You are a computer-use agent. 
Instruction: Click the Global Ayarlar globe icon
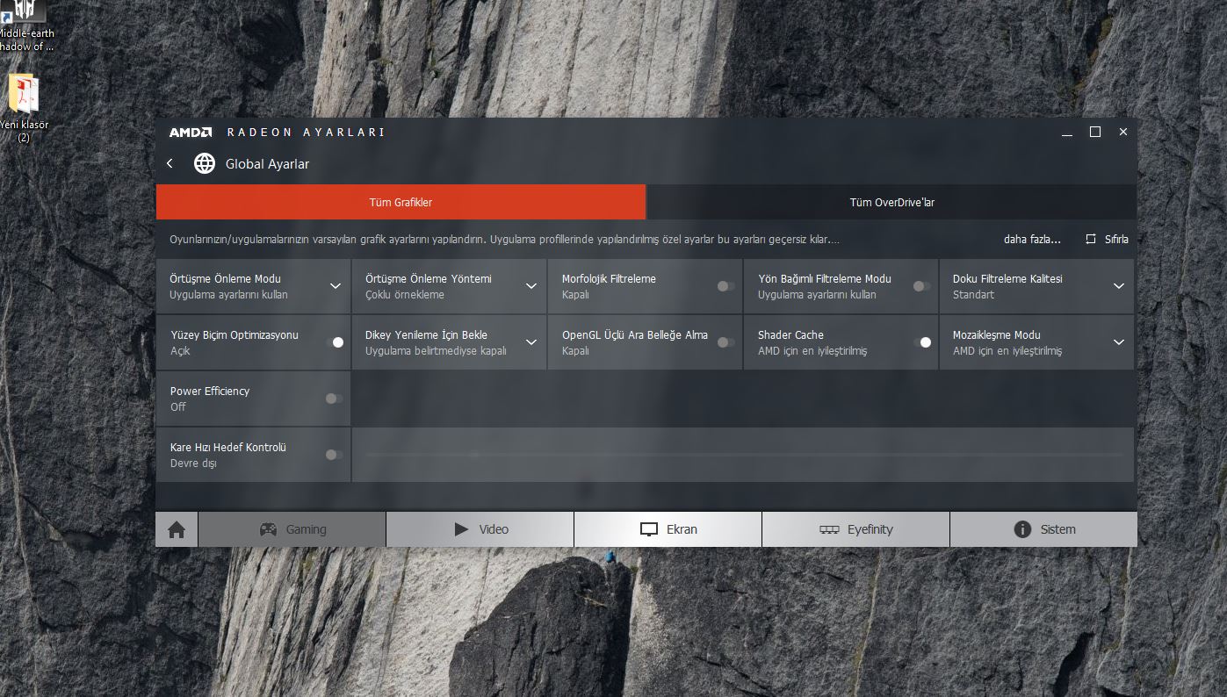tap(205, 163)
